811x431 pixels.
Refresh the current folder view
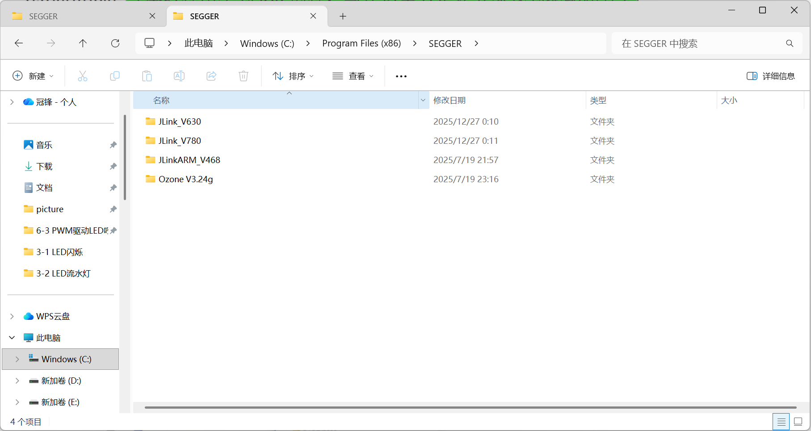tap(115, 43)
